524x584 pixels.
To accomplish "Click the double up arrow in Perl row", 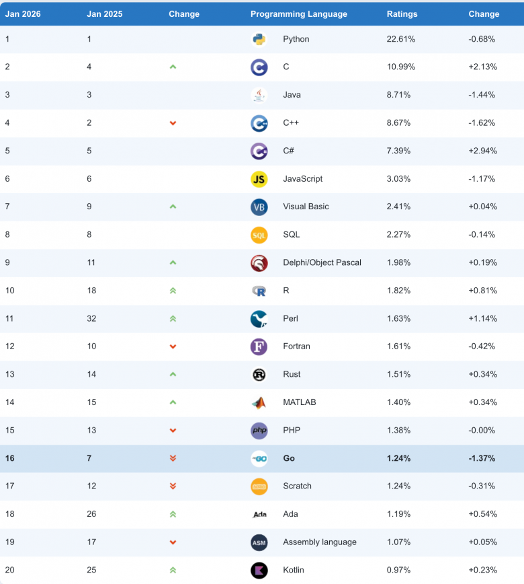I will [x=173, y=319].
